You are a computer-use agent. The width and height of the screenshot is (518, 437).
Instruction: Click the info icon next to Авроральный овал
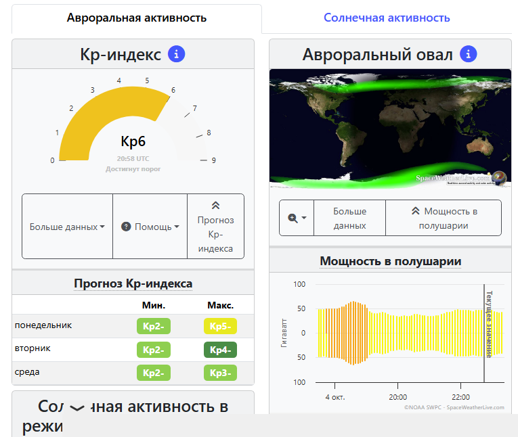(x=468, y=54)
